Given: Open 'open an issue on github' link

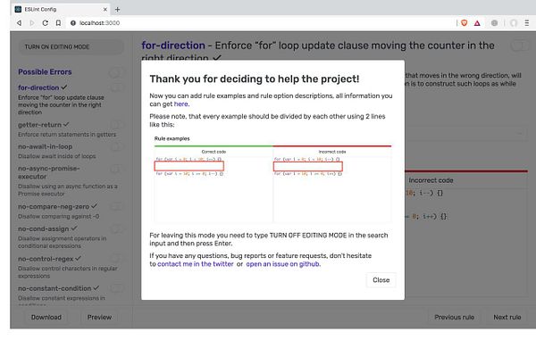Looking at the screenshot, I should (282, 264).
